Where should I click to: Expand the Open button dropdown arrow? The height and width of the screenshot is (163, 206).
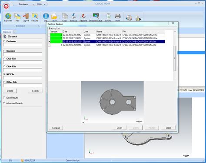[x=60, y=18]
